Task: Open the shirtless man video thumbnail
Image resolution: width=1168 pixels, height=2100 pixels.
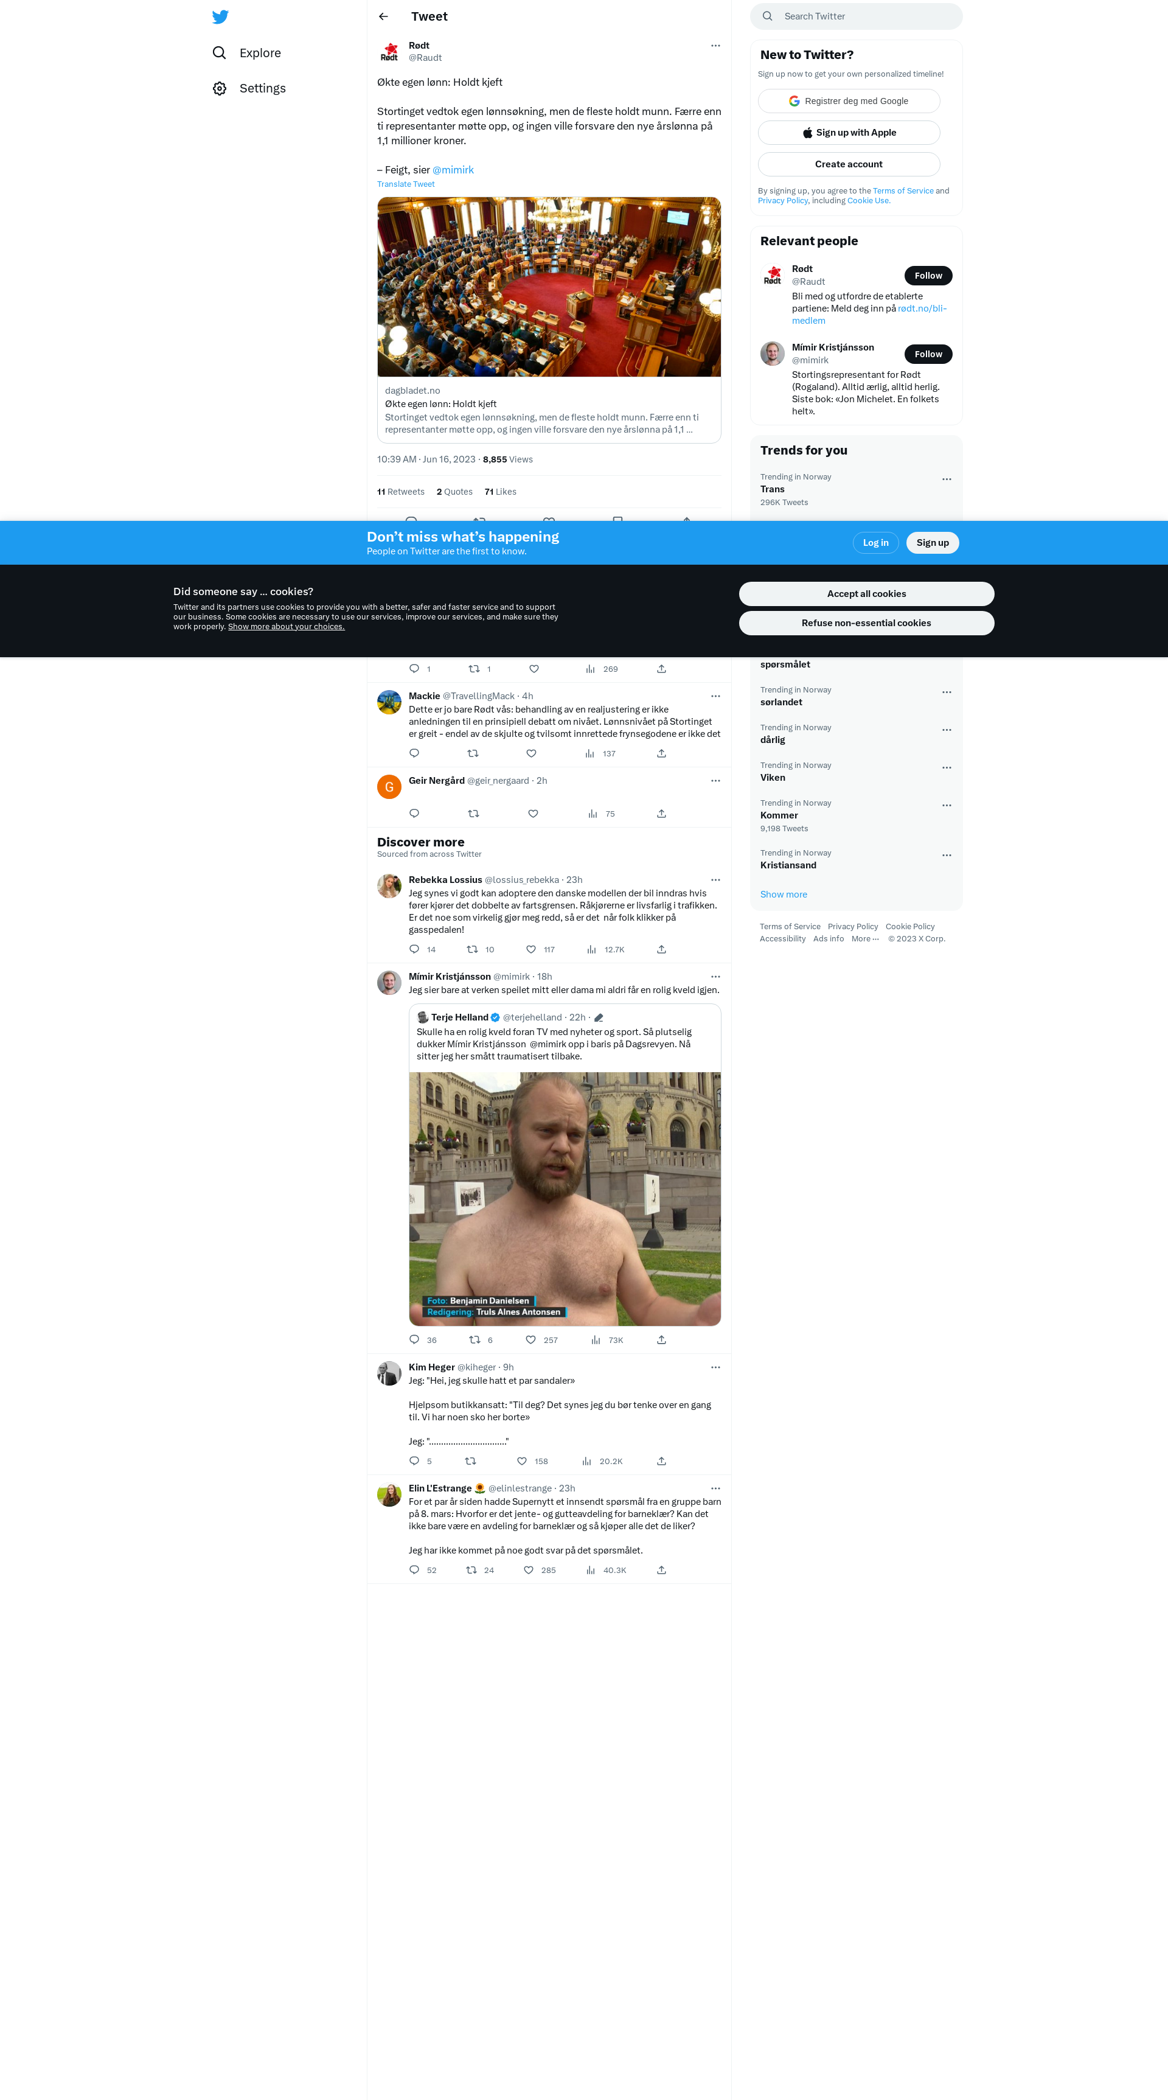Action: click(564, 1198)
